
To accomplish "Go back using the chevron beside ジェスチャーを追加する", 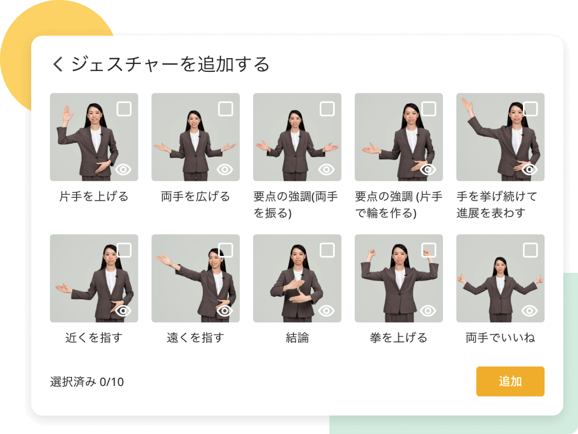I will 57,65.
